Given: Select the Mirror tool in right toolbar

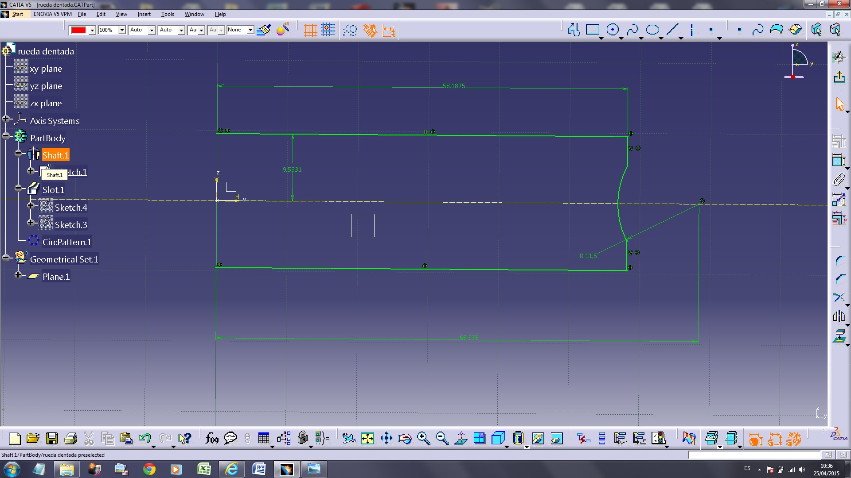Looking at the screenshot, I should 839,316.
